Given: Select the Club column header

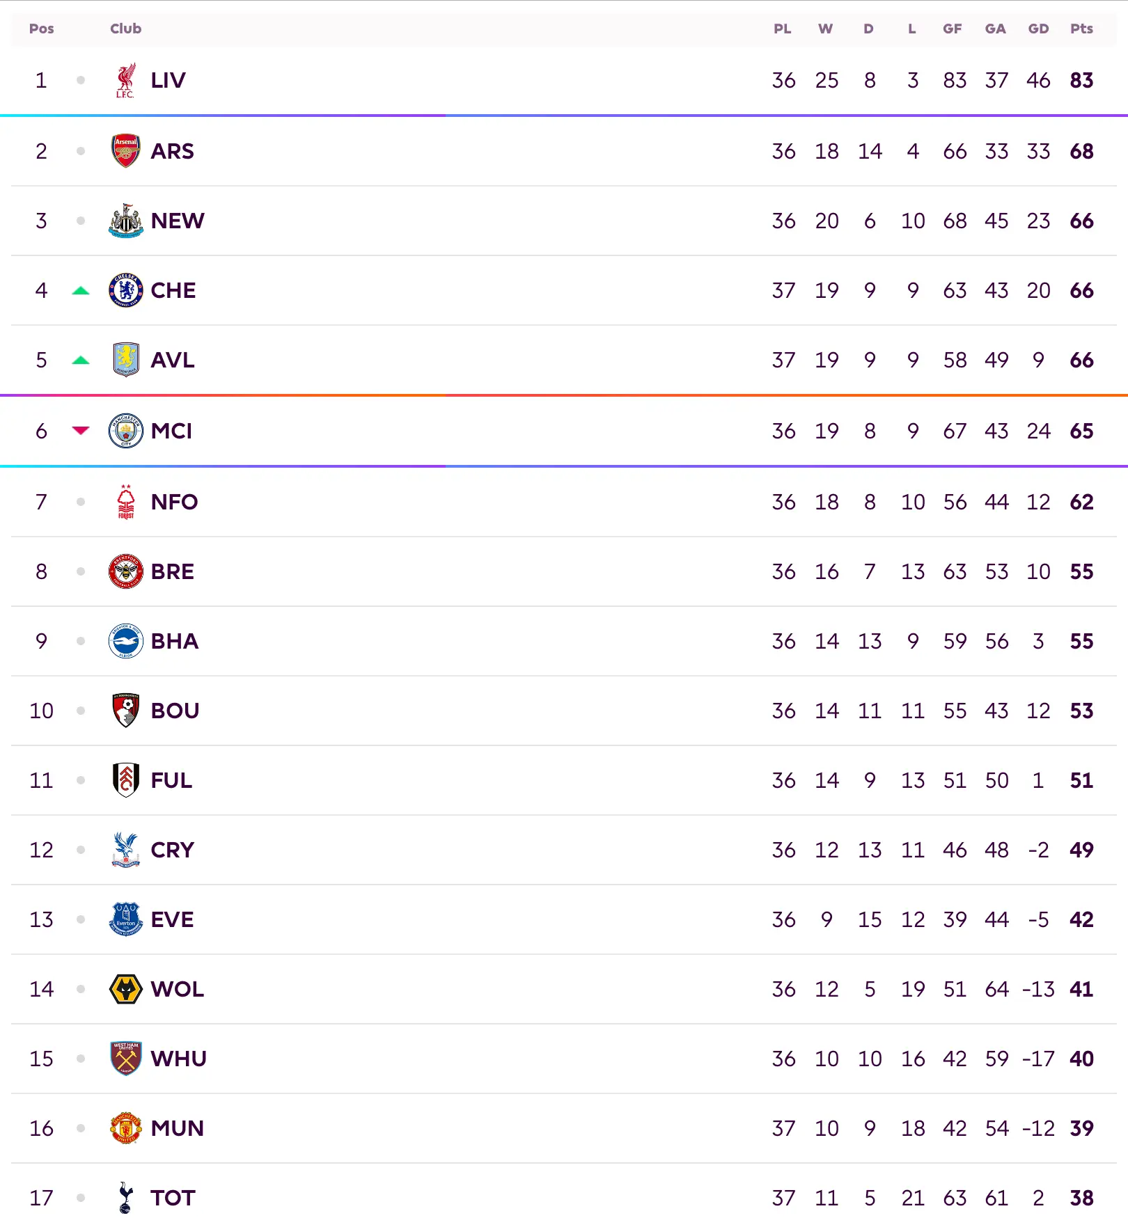Looking at the screenshot, I should [x=125, y=29].
